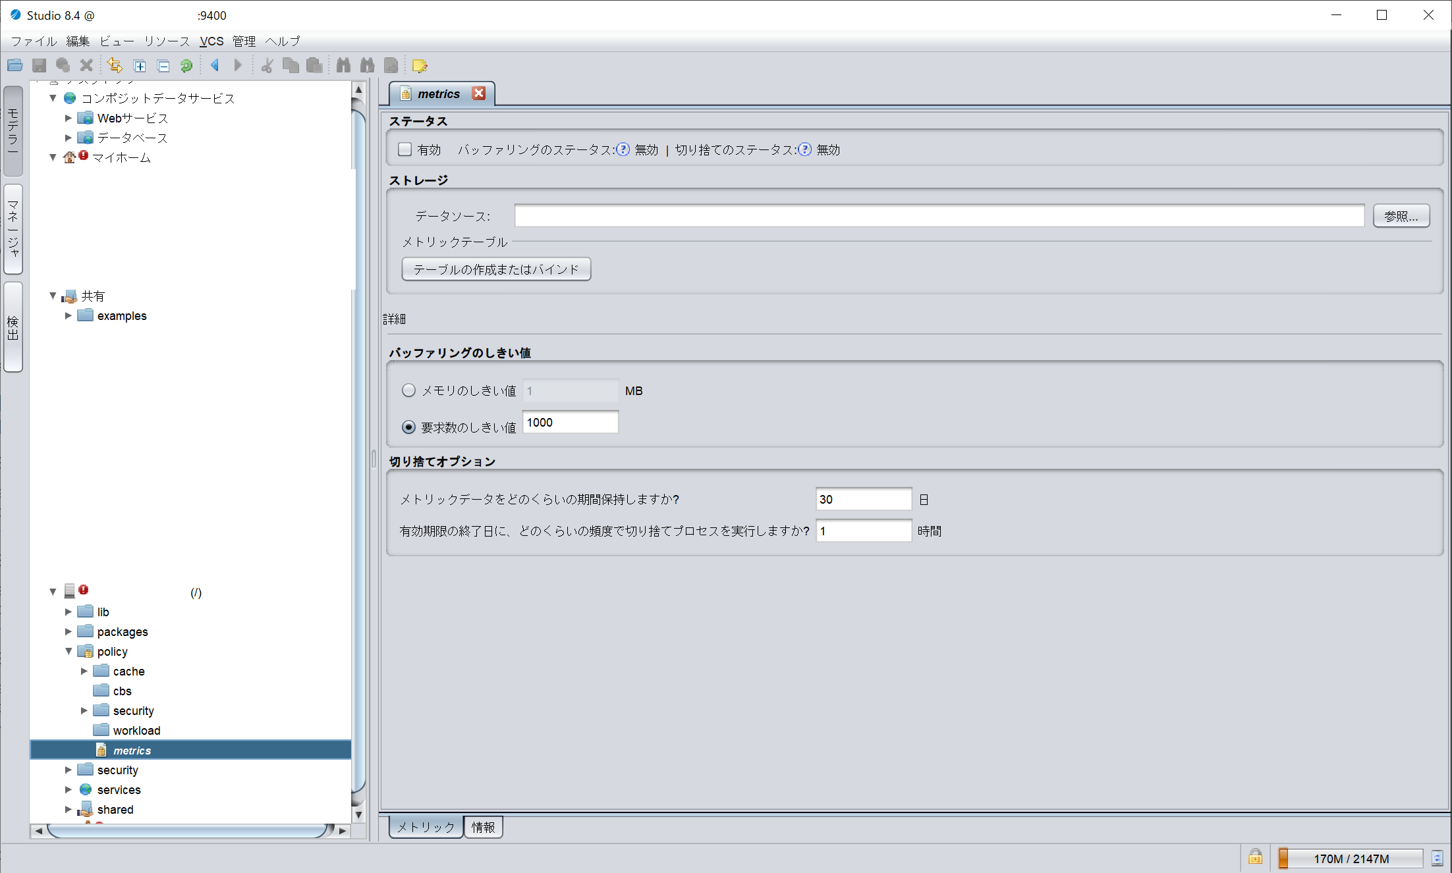This screenshot has height=873, width=1452.
Task: Click the Expand All plus icon
Action: (140, 66)
